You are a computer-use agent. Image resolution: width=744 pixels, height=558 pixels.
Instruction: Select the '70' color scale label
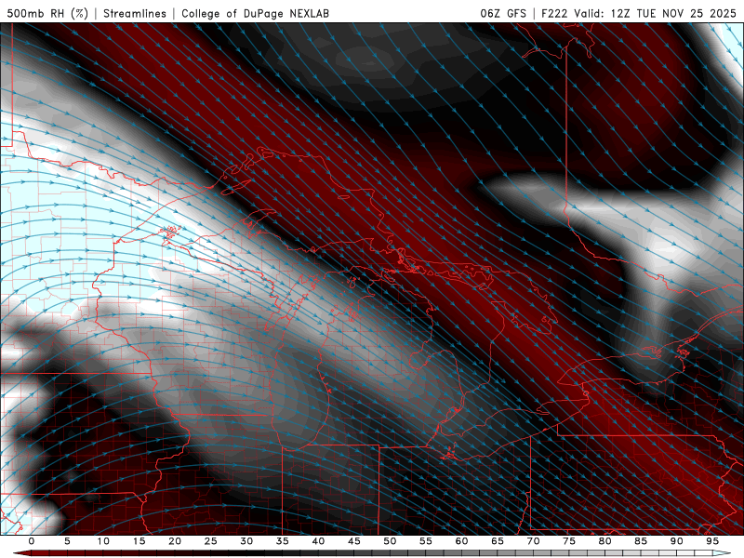pyautogui.click(x=533, y=541)
